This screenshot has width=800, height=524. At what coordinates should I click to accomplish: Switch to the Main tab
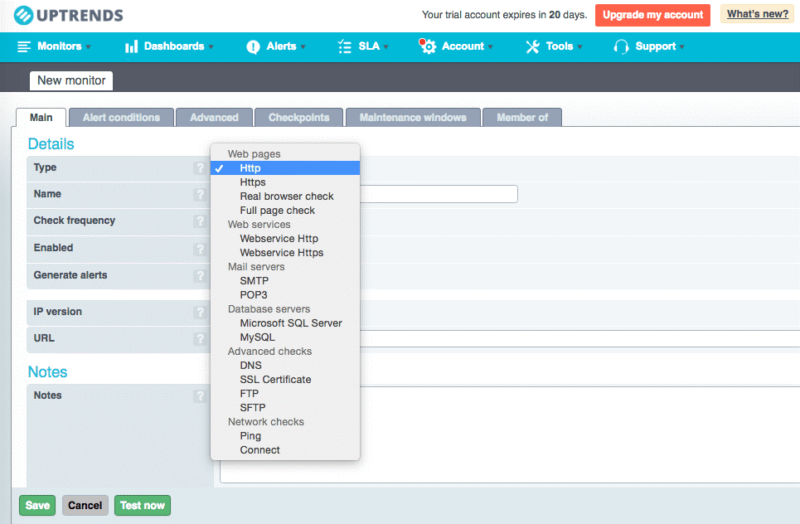[x=41, y=118]
